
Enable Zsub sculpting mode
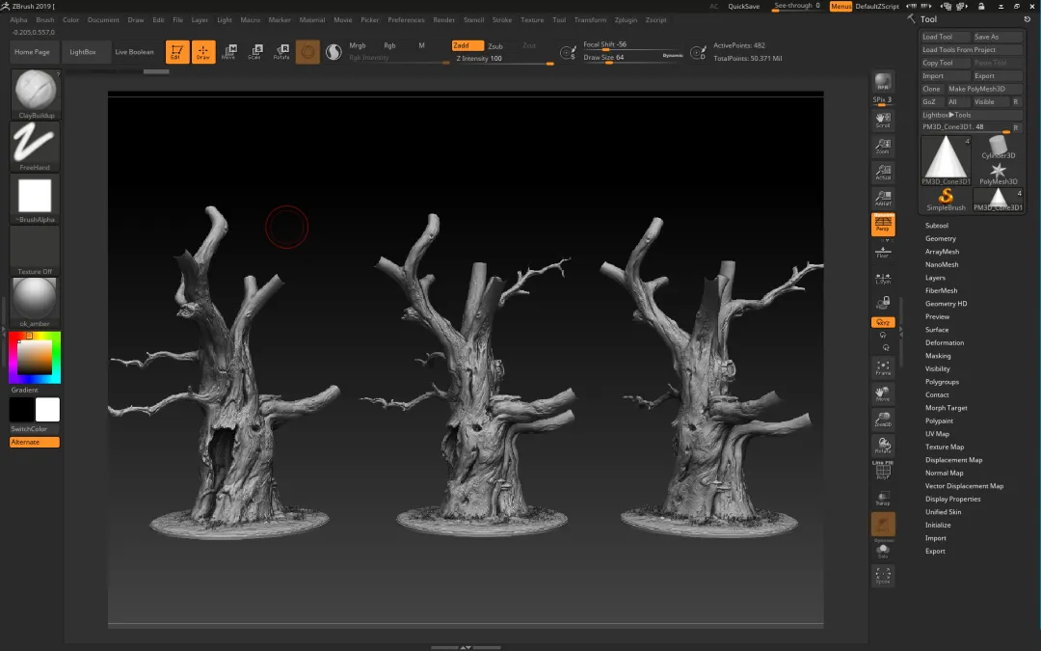(x=494, y=46)
